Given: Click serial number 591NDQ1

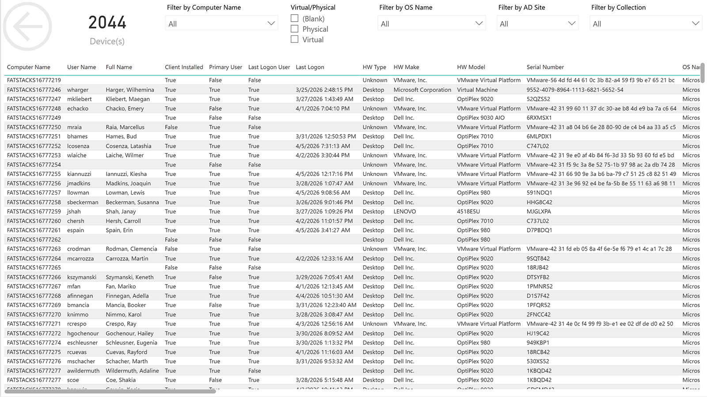Looking at the screenshot, I should pyautogui.click(x=540, y=193).
